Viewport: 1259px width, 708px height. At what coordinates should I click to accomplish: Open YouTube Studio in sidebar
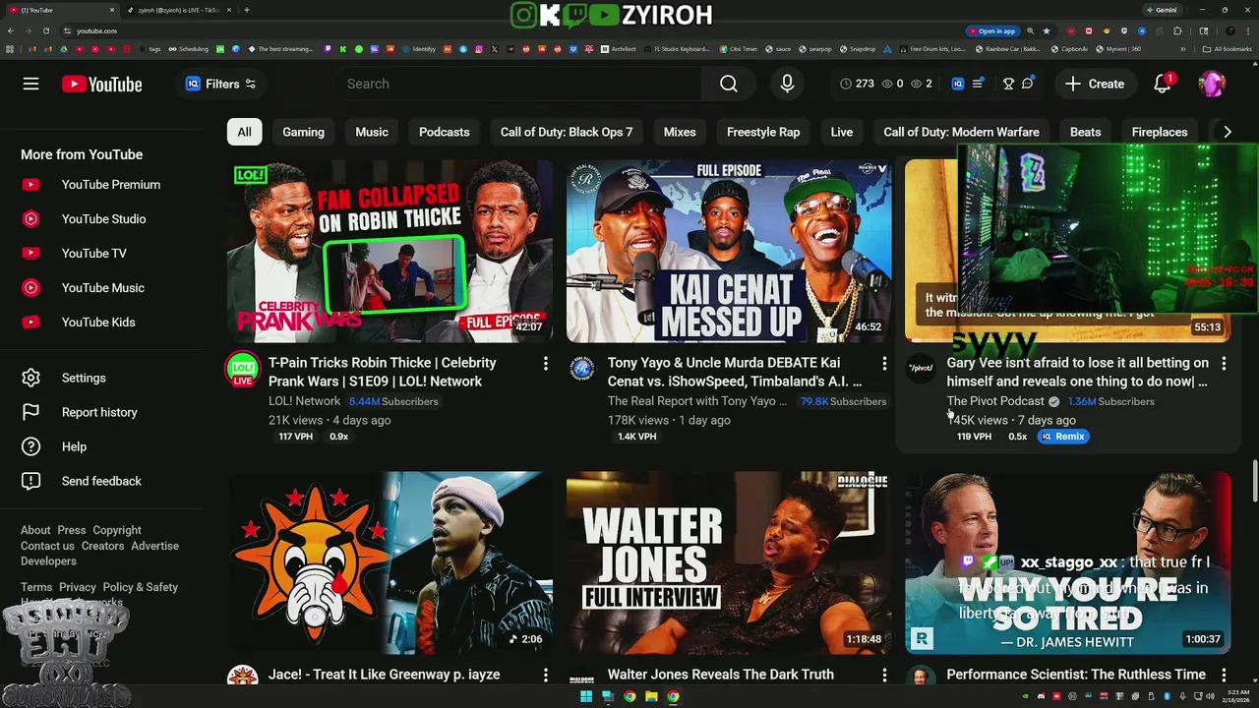click(100, 219)
